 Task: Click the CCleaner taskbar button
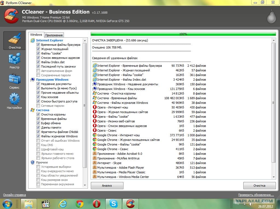130,204
